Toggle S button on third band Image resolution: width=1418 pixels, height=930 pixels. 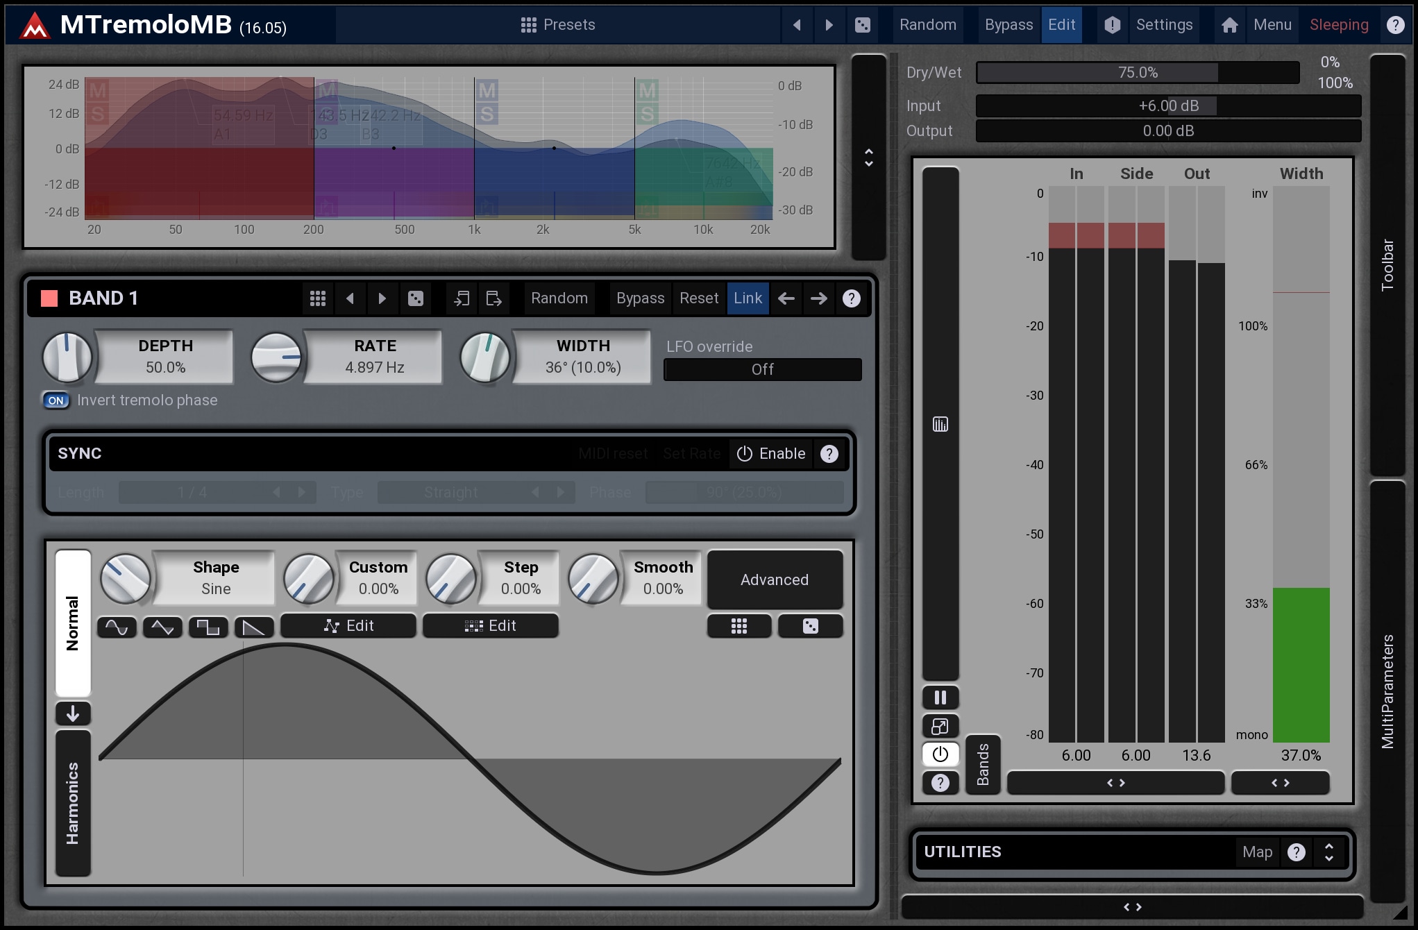[x=487, y=115]
